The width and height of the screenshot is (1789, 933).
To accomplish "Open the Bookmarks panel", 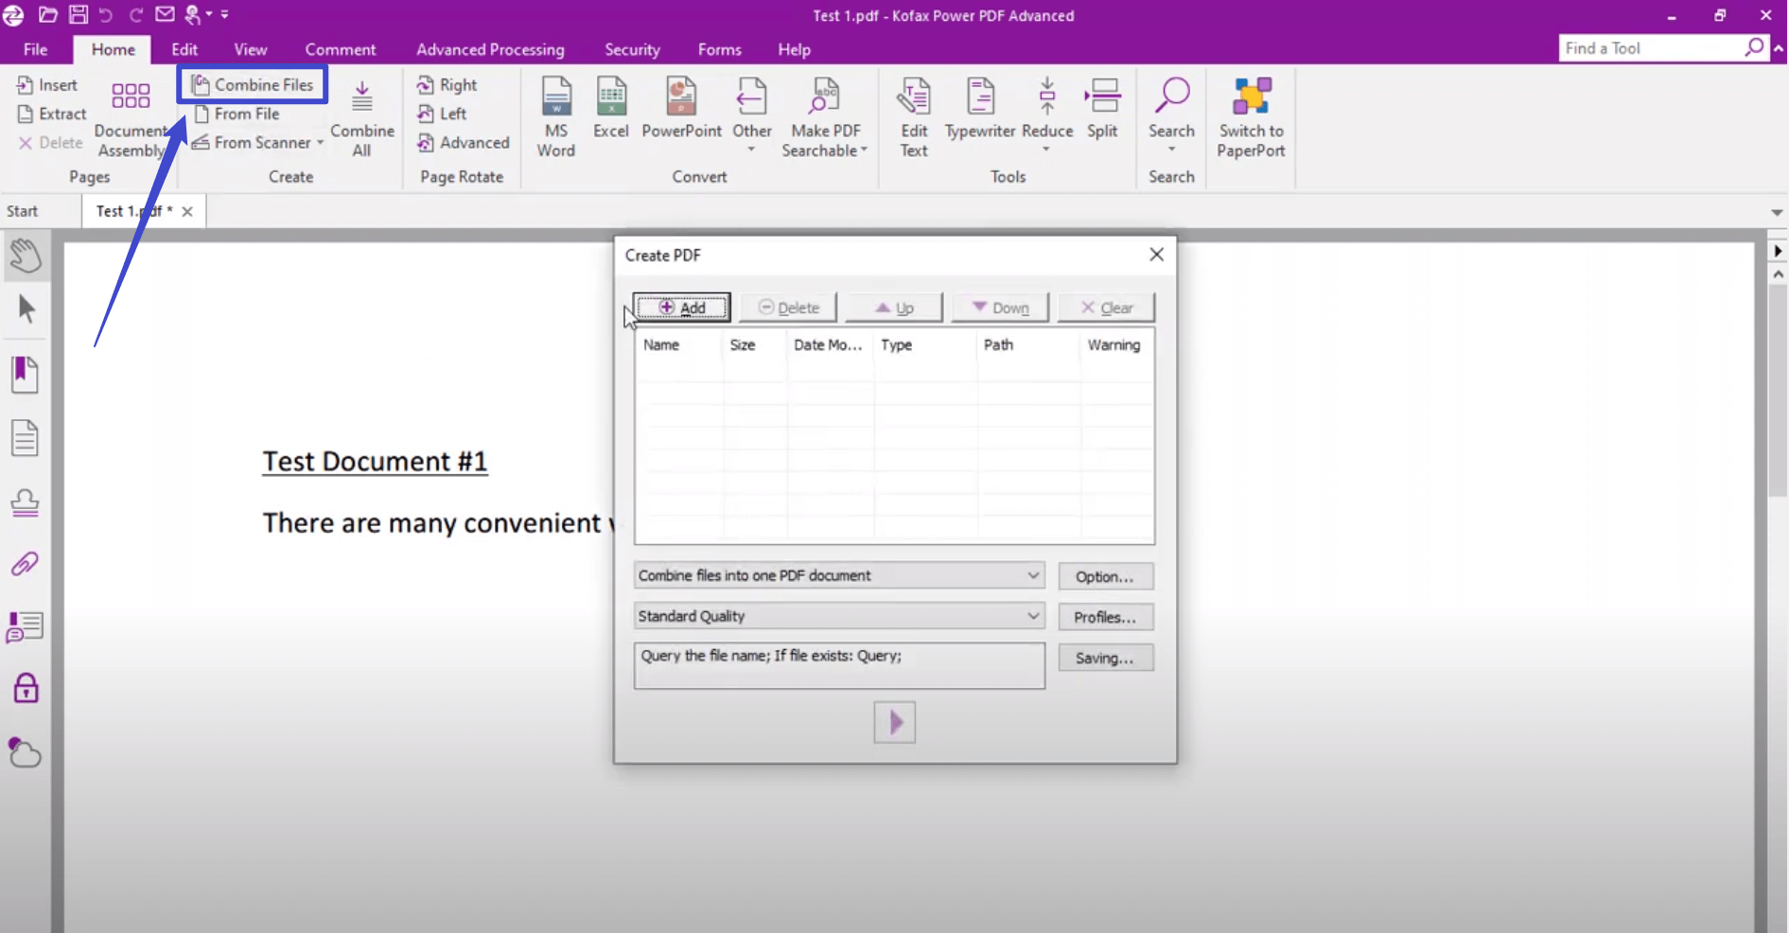I will pyautogui.click(x=26, y=375).
